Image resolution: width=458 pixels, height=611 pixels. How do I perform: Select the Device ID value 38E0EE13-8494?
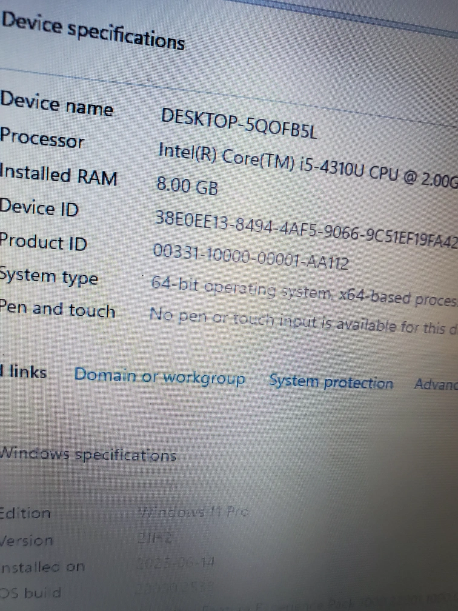click(x=306, y=230)
